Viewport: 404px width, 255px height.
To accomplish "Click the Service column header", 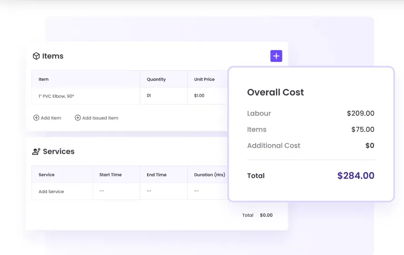I will pos(46,175).
